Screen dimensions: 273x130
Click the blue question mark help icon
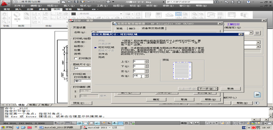point(248,2)
